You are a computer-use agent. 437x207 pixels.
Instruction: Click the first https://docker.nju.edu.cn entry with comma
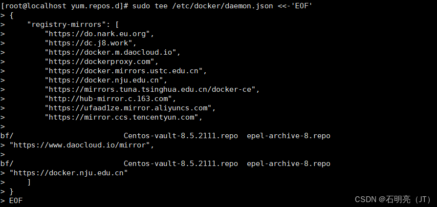[x=106, y=80]
